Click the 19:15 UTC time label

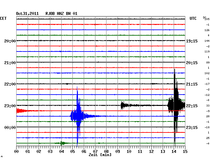pyautogui.click(x=192, y=41)
